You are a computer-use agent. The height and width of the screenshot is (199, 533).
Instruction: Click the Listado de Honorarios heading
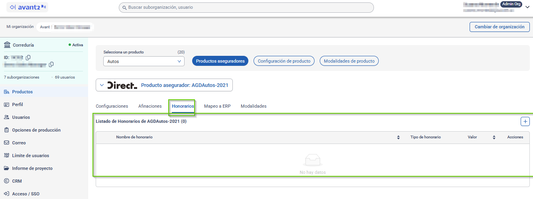141,122
